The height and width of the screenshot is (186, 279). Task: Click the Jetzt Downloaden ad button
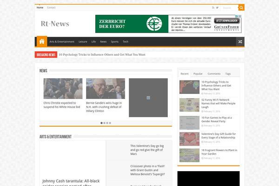tap(227, 20)
